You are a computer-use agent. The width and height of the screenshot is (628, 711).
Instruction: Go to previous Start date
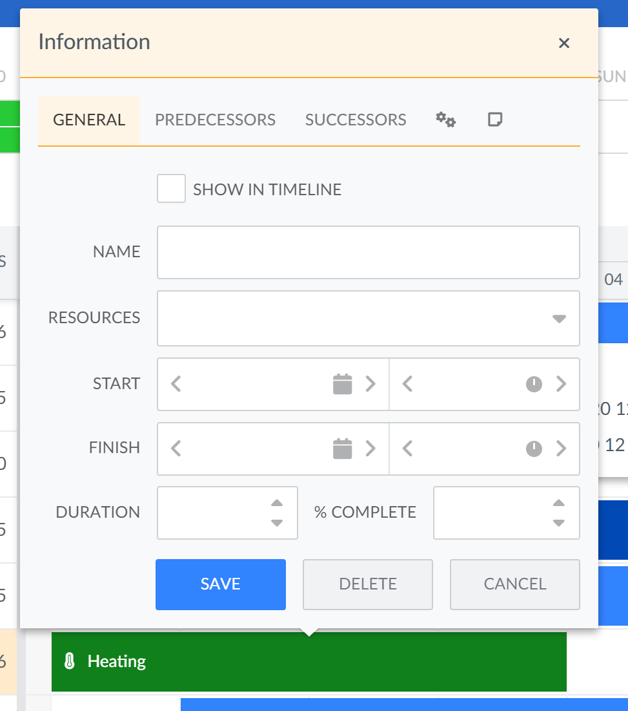176,384
